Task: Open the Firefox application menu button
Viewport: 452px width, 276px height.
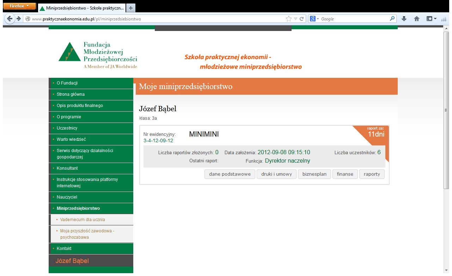Action: point(19,6)
